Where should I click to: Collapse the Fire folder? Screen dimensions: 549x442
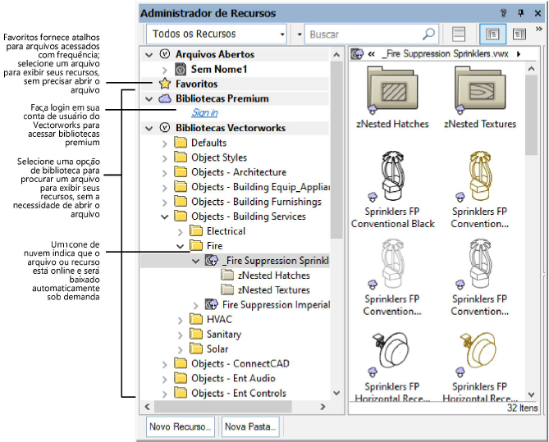point(180,246)
